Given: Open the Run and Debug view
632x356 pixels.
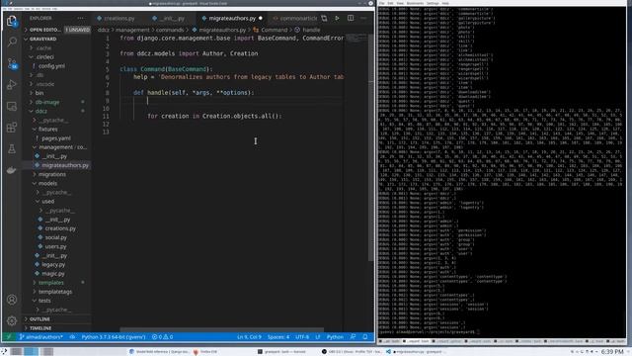Looking at the screenshot, I should coord(12,85).
